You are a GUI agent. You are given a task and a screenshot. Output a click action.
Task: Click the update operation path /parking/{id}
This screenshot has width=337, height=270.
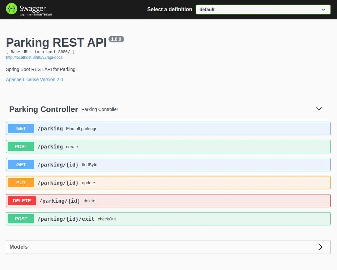[58, 183]
